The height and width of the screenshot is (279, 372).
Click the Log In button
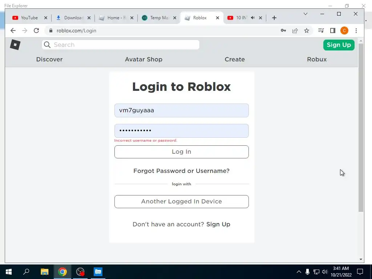[182, 152]
